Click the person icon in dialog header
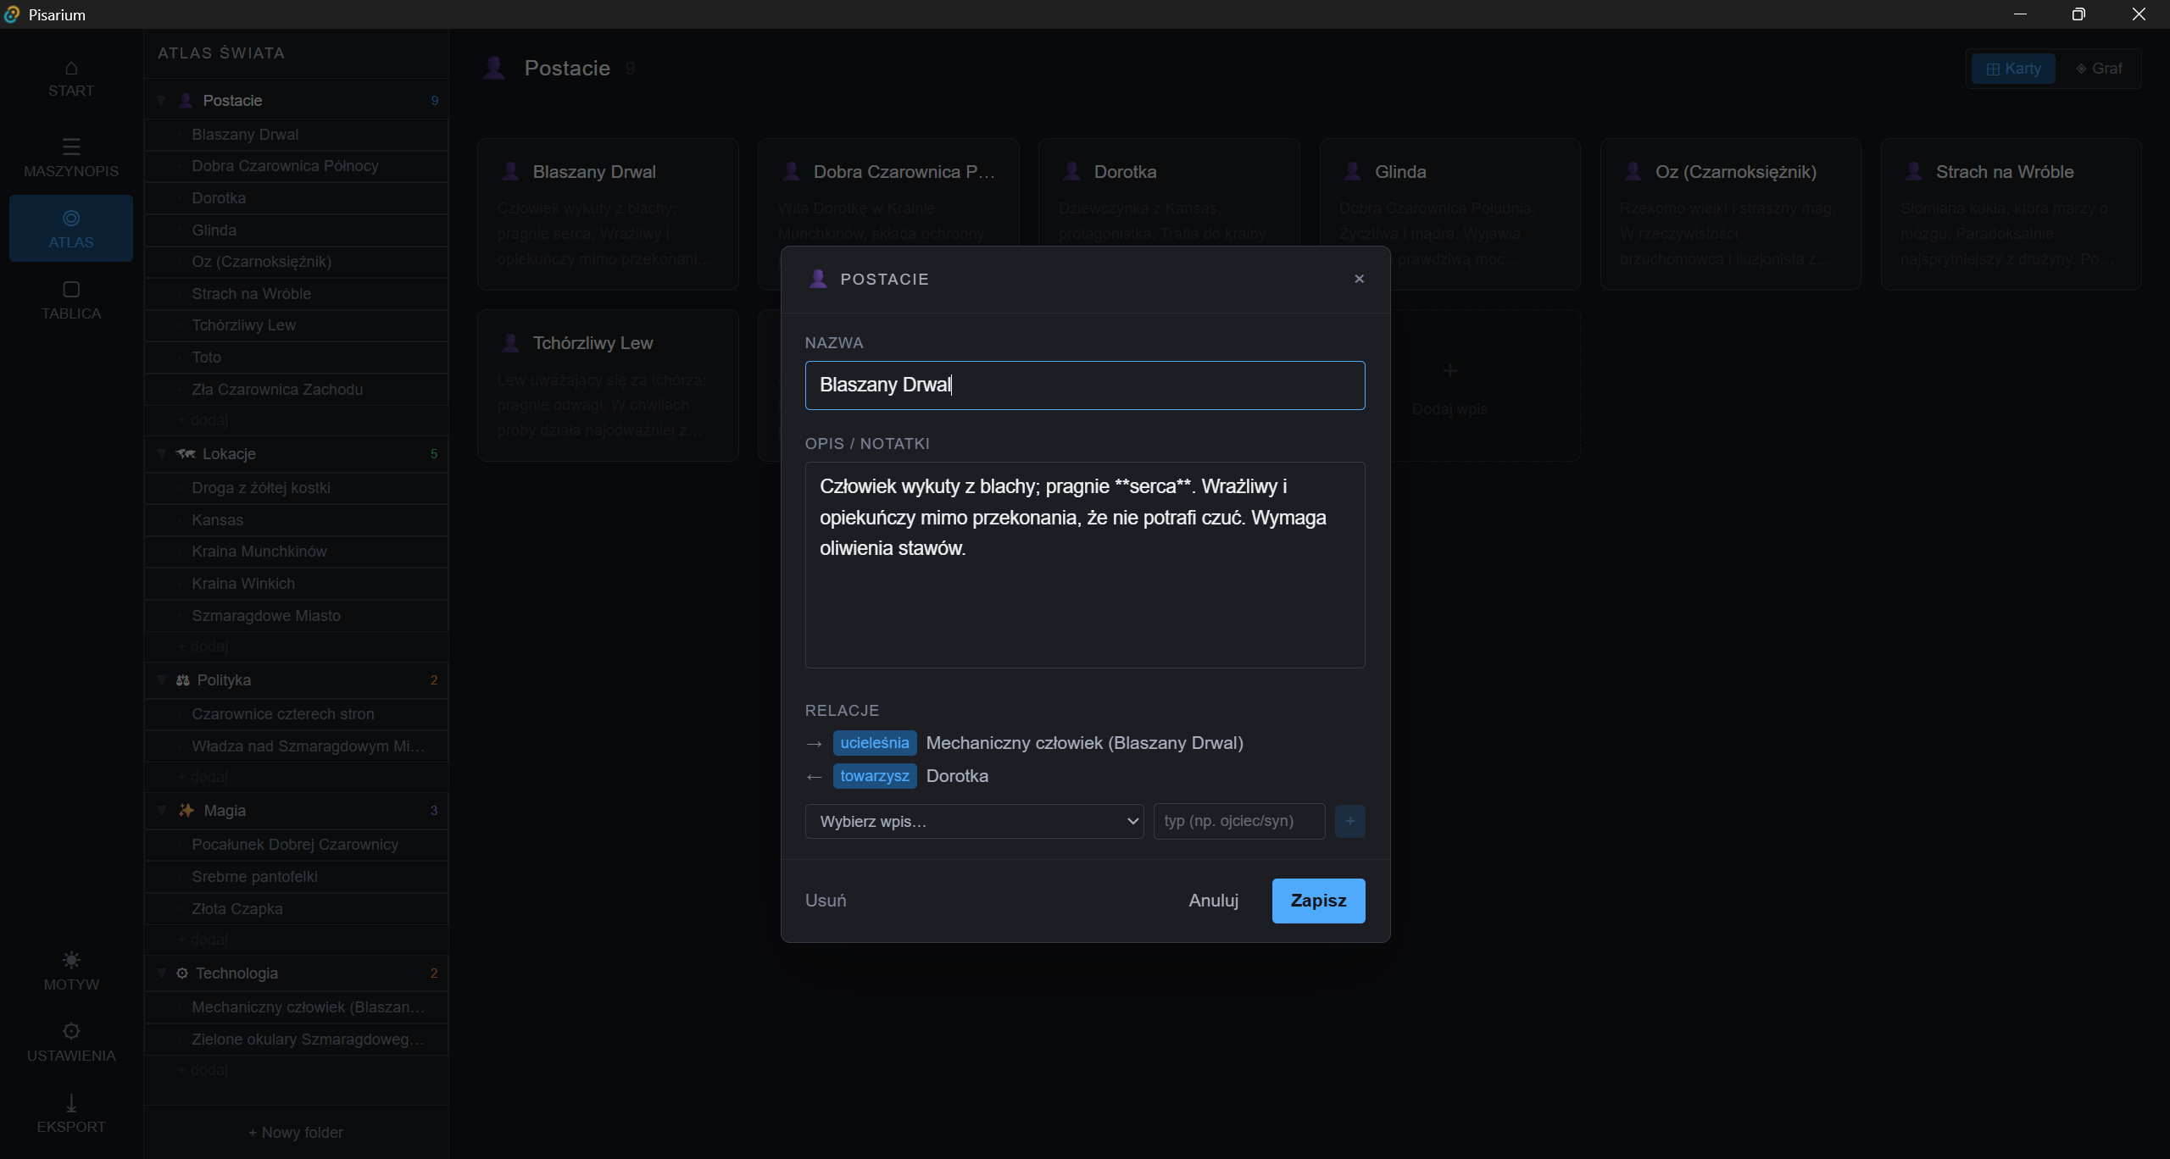The width and height of the screenshot is (2170, 1159). pos(818,279)
